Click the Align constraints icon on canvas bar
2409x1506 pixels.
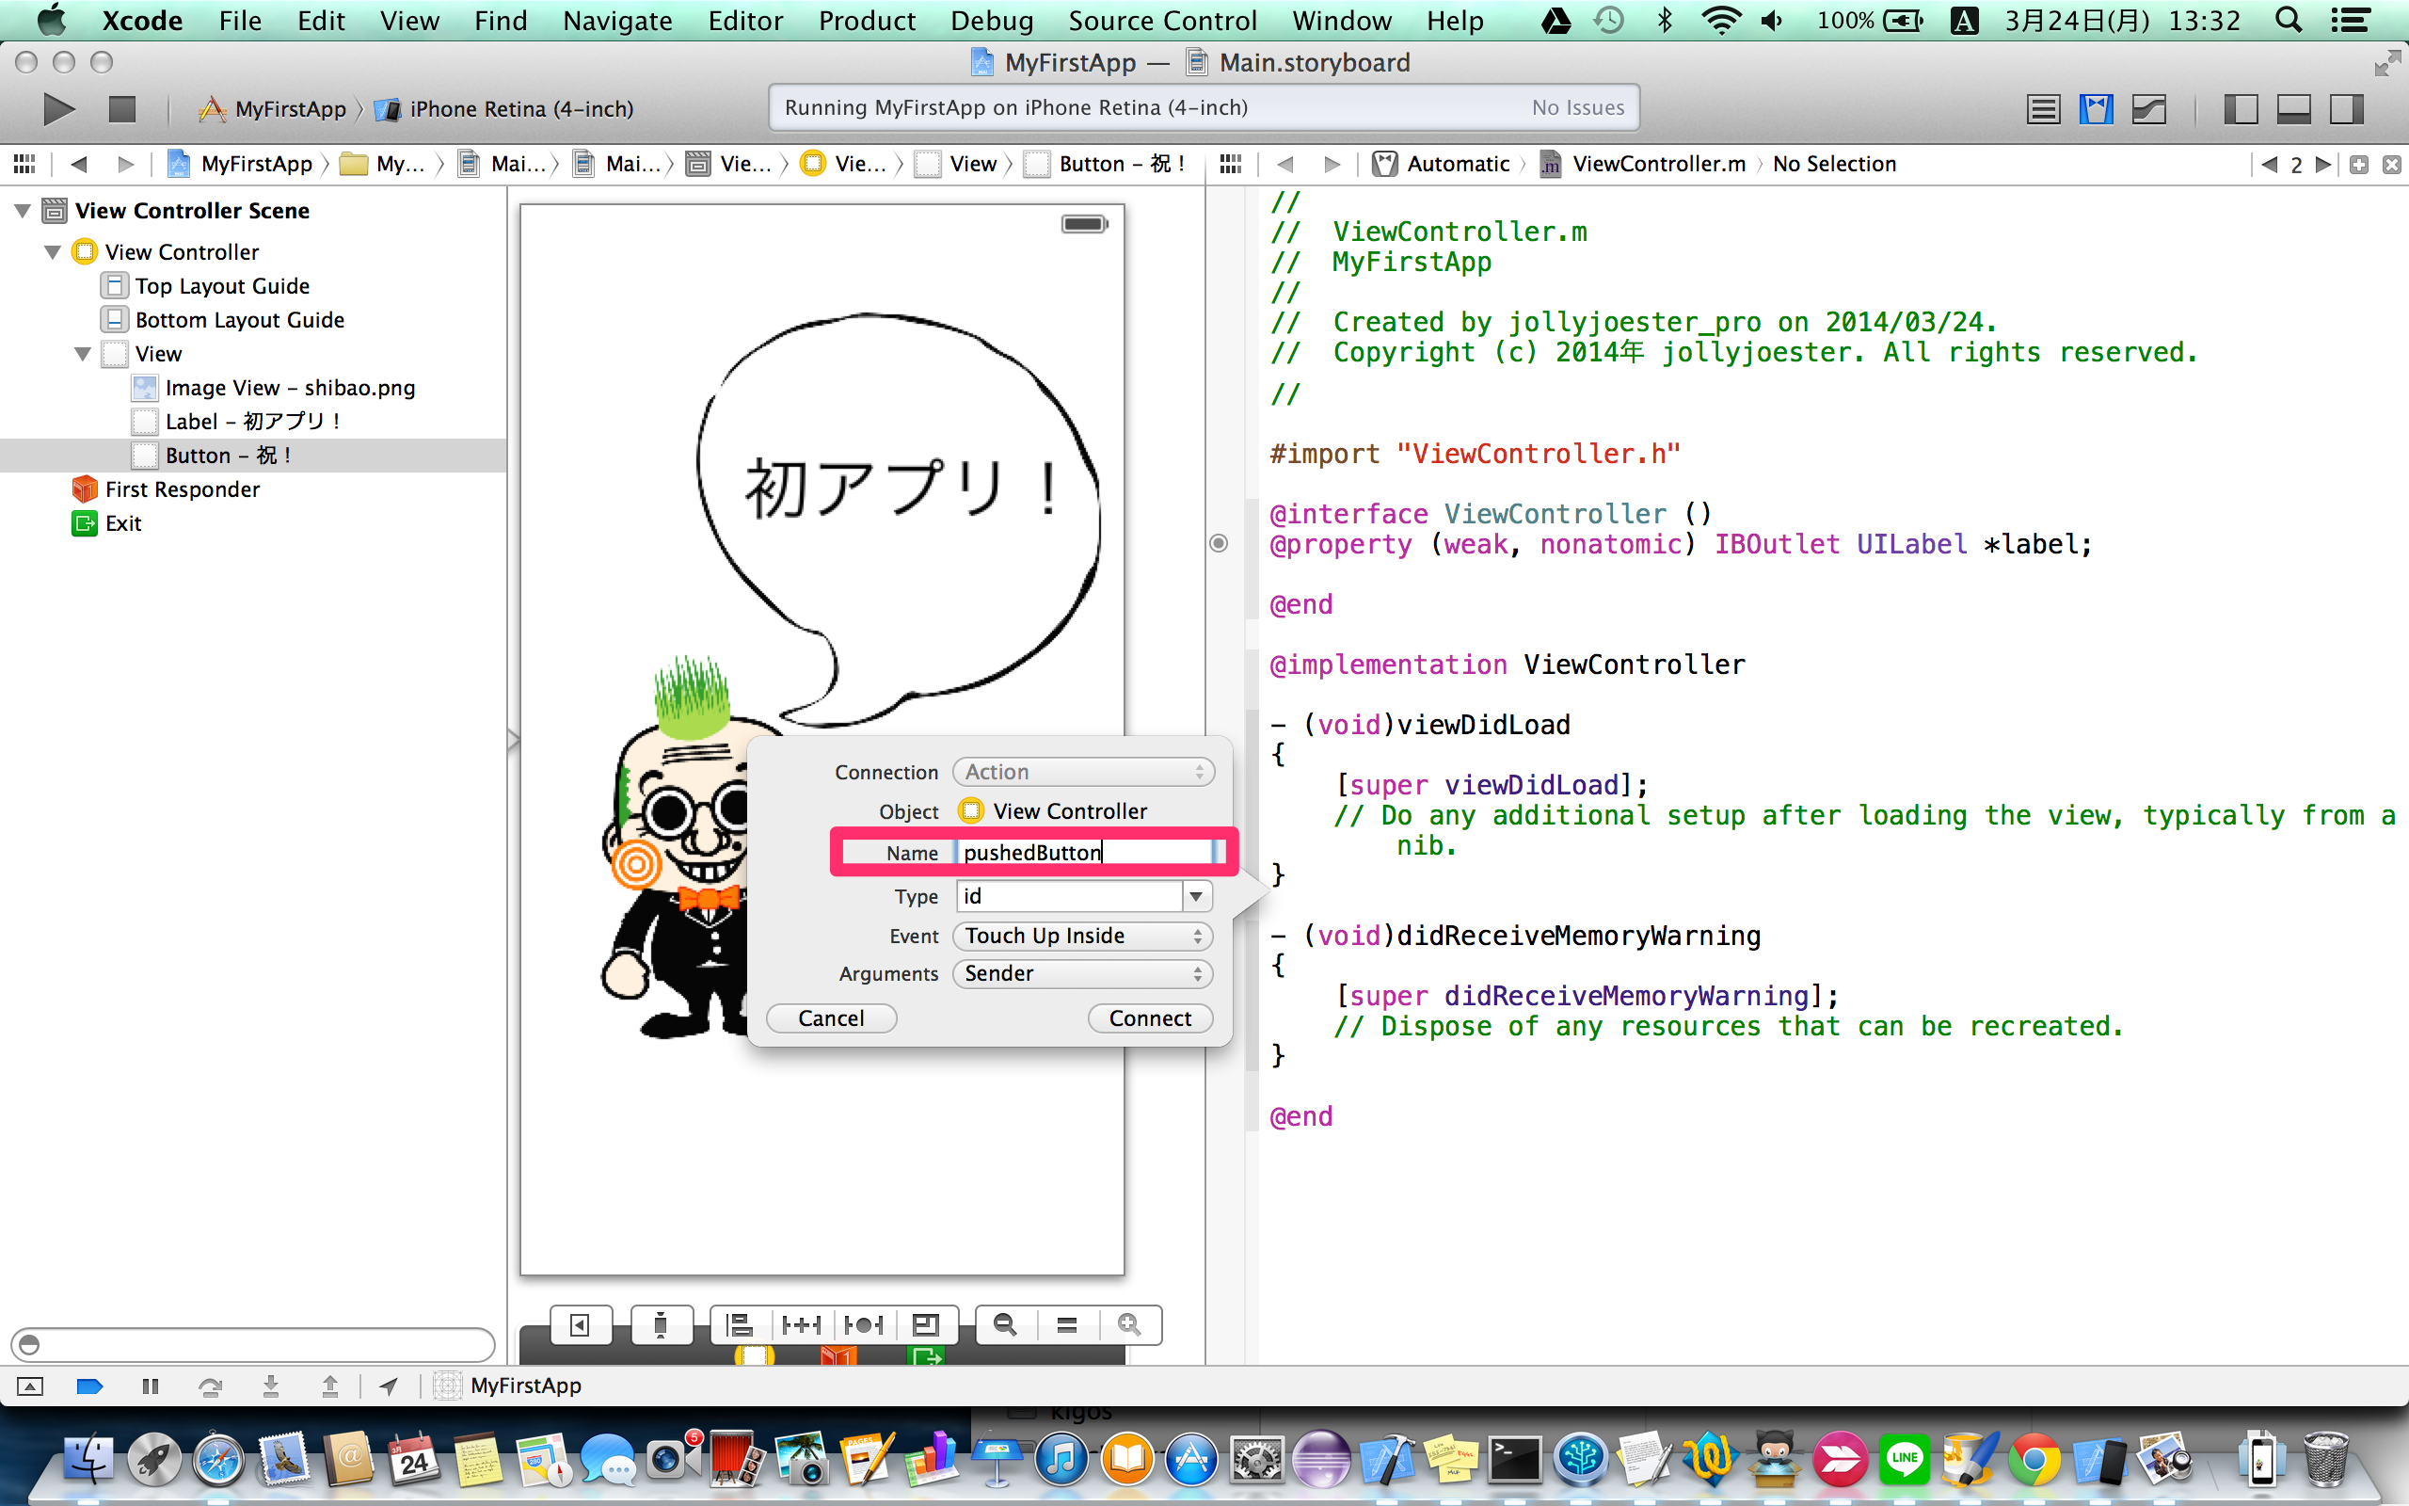click(x=739, y=1323)
